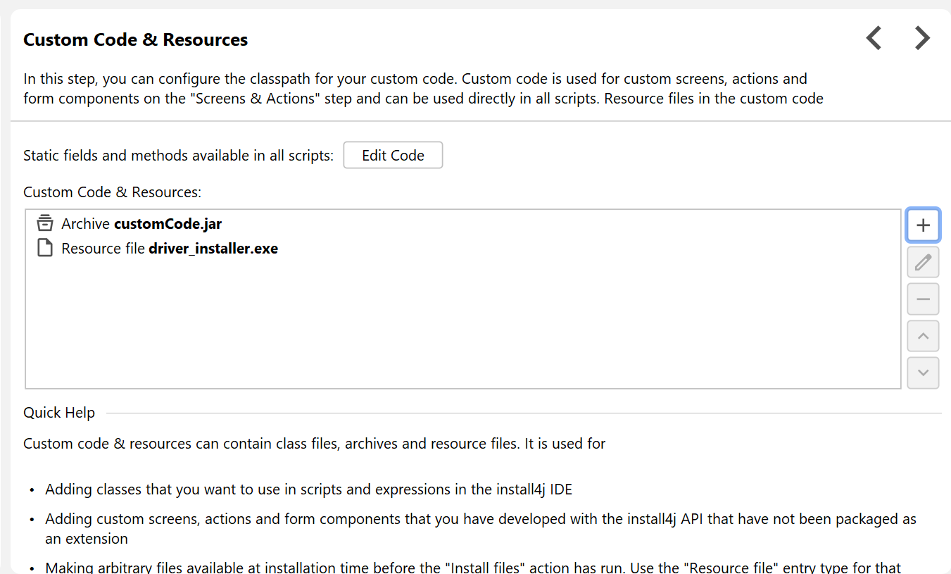Move the entry up with the chevron
The width and height of the screenshot is (951, 574).
click(923, 336)
